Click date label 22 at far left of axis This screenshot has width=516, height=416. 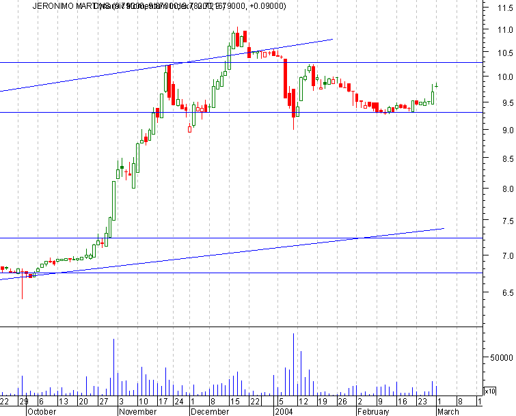point(5,402)
